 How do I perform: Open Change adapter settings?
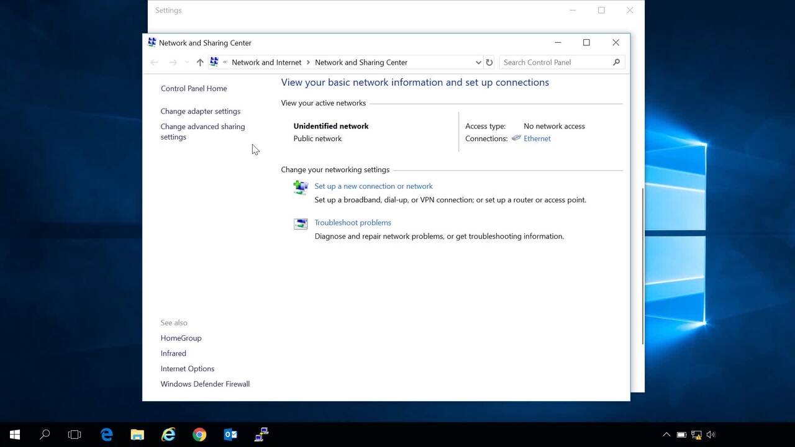tap(200, 111)
